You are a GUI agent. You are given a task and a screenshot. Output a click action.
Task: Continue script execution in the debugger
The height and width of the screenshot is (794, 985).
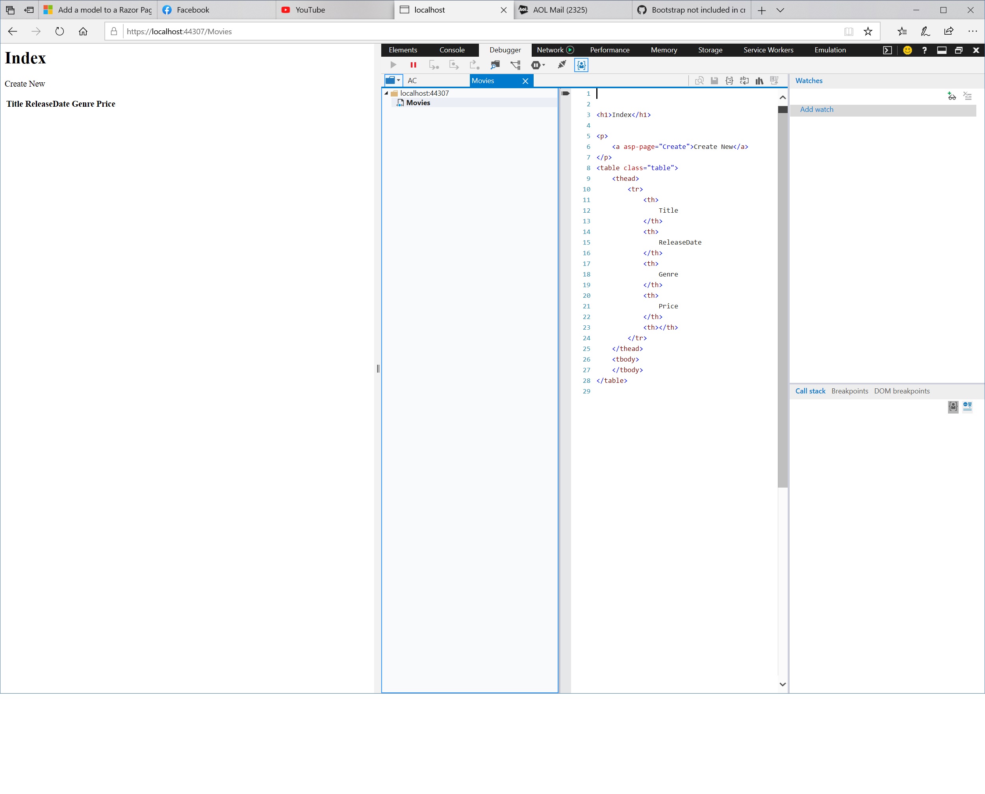[393, 65]
